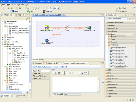
Task: Expand the Contexts node
Action: pyautogui.click(x=3, y=37)
